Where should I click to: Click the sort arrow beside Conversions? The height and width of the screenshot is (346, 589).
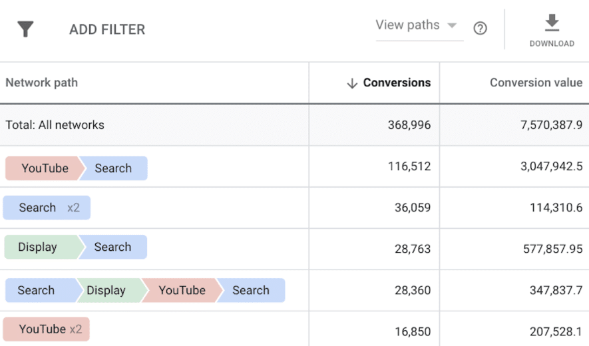point(352,83)
